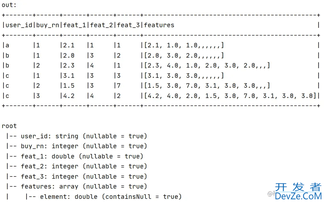This screenshot has width=325, height=203.
Task: Select the buy_rn column header
Action: pos(48,25)
